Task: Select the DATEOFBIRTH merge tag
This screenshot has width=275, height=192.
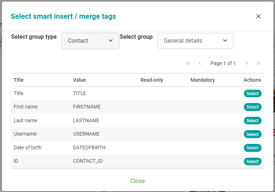Action: pos(253,148)
